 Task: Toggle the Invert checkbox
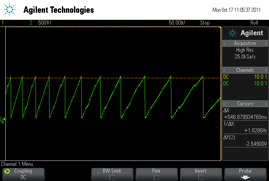pyautogui.click(x=201, y=177)
